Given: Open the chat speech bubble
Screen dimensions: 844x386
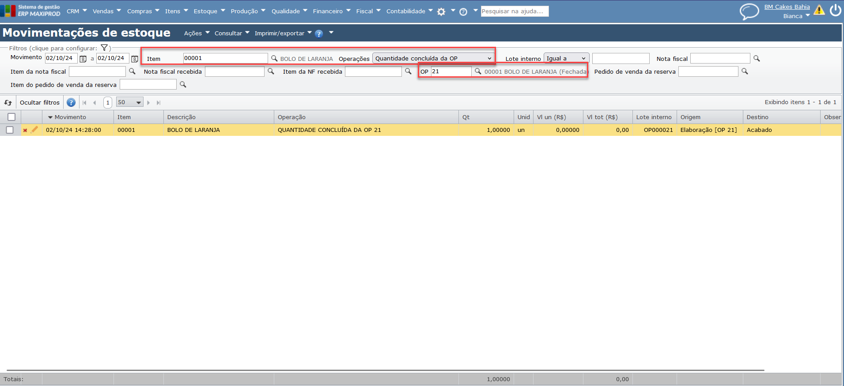Looking at the screenshot, I should pyautogui.click(x=749, y=11).
